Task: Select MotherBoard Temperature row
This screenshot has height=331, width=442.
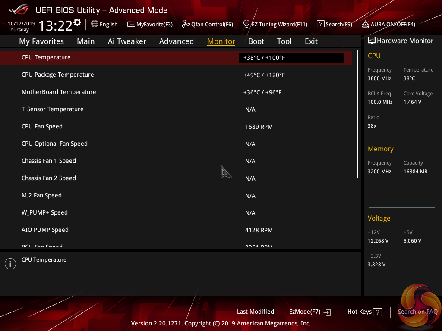Action: tap(176, 92)
